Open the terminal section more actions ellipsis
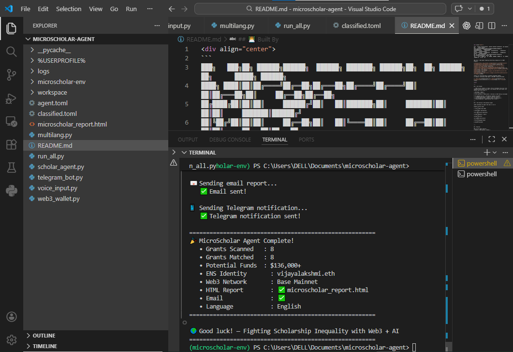Image resolution: width=513 pixels, height=352 pixels. 505,152
